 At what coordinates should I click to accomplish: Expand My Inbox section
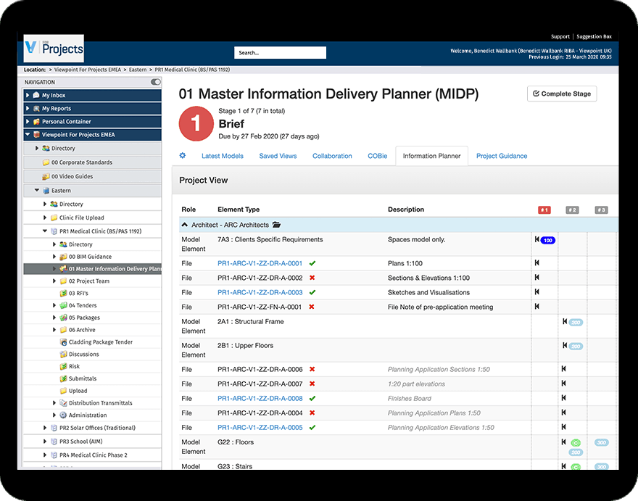(x=28, y=95)
